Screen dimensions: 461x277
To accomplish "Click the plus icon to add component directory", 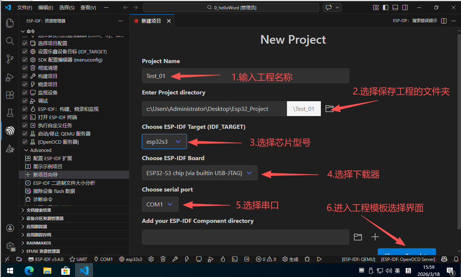I will [375, 237].
